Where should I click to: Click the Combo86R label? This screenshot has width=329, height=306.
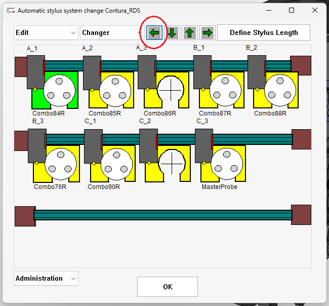coord(160,113)
